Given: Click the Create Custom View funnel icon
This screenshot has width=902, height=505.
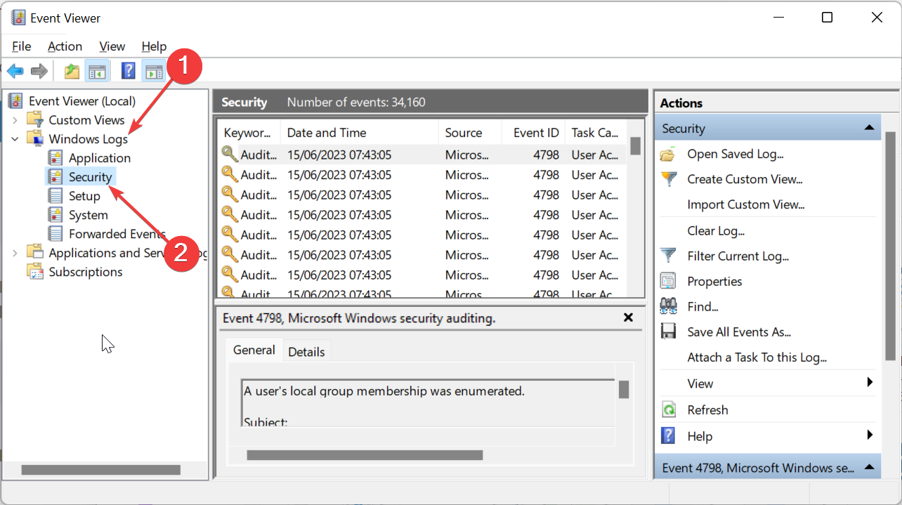Looking at the screenshot, I should [x=668, y=179].
